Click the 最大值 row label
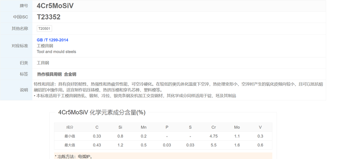The width and height of the screenshot is (352, 159). tap(70, 145)
